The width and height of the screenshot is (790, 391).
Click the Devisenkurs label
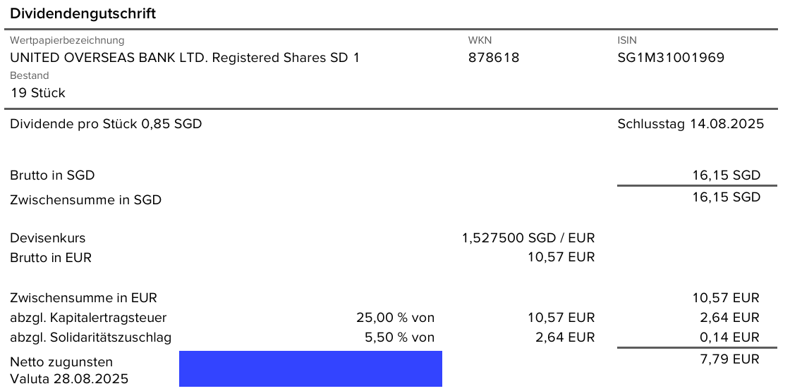tap(47, 238)
